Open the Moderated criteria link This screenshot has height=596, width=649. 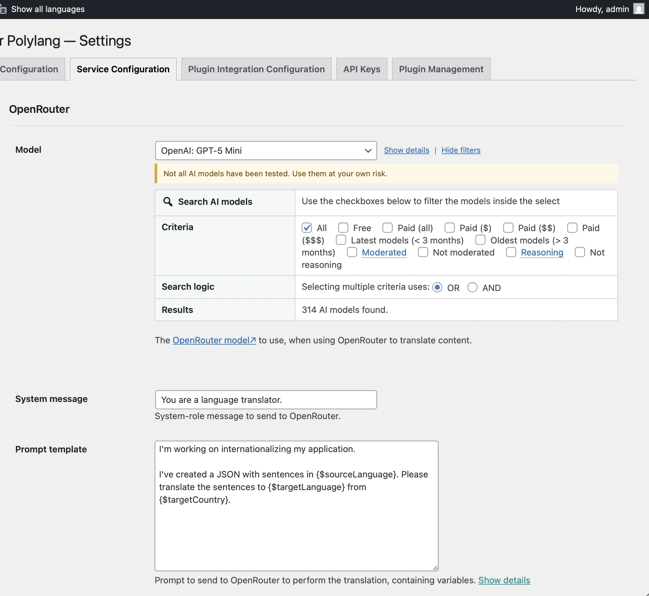tap(384, 252)
